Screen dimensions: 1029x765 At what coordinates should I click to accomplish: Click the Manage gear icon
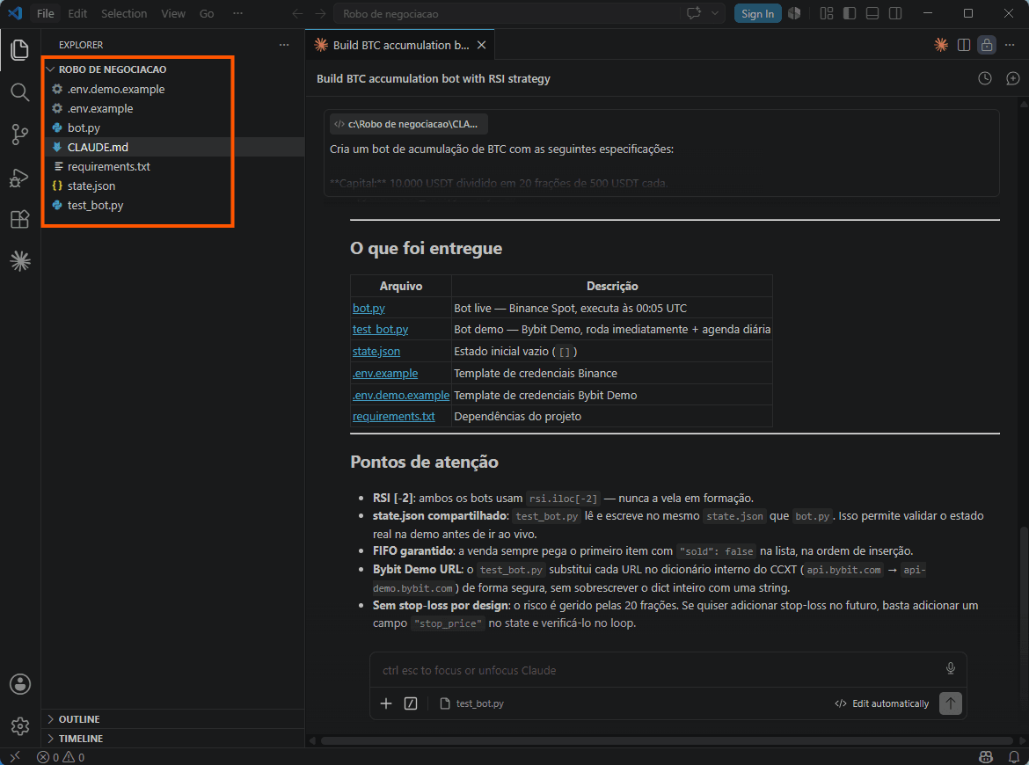click(19, 726)
